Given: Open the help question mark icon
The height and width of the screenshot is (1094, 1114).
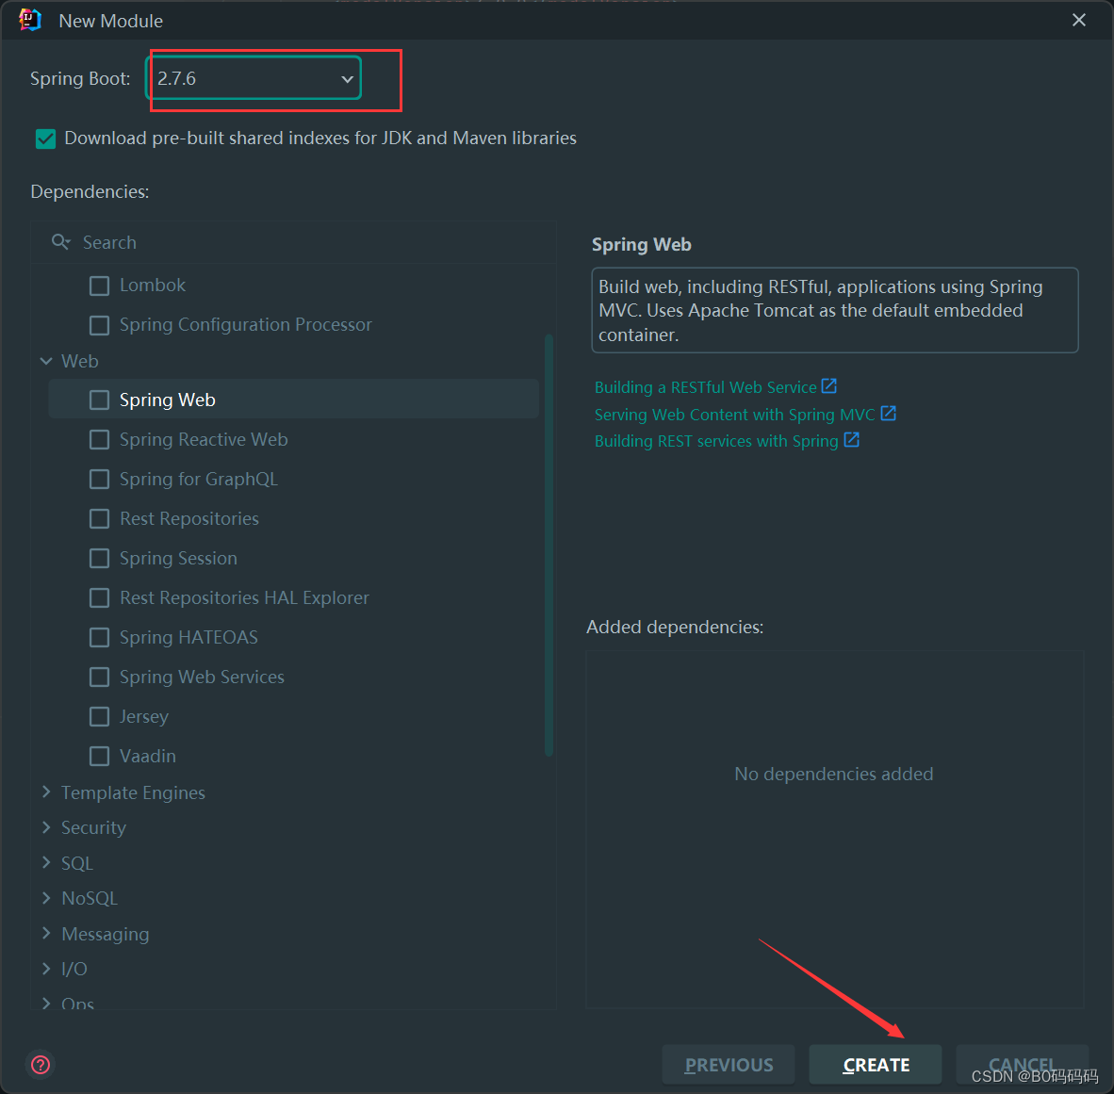Looking at the screenshot, I should 41,1064.
